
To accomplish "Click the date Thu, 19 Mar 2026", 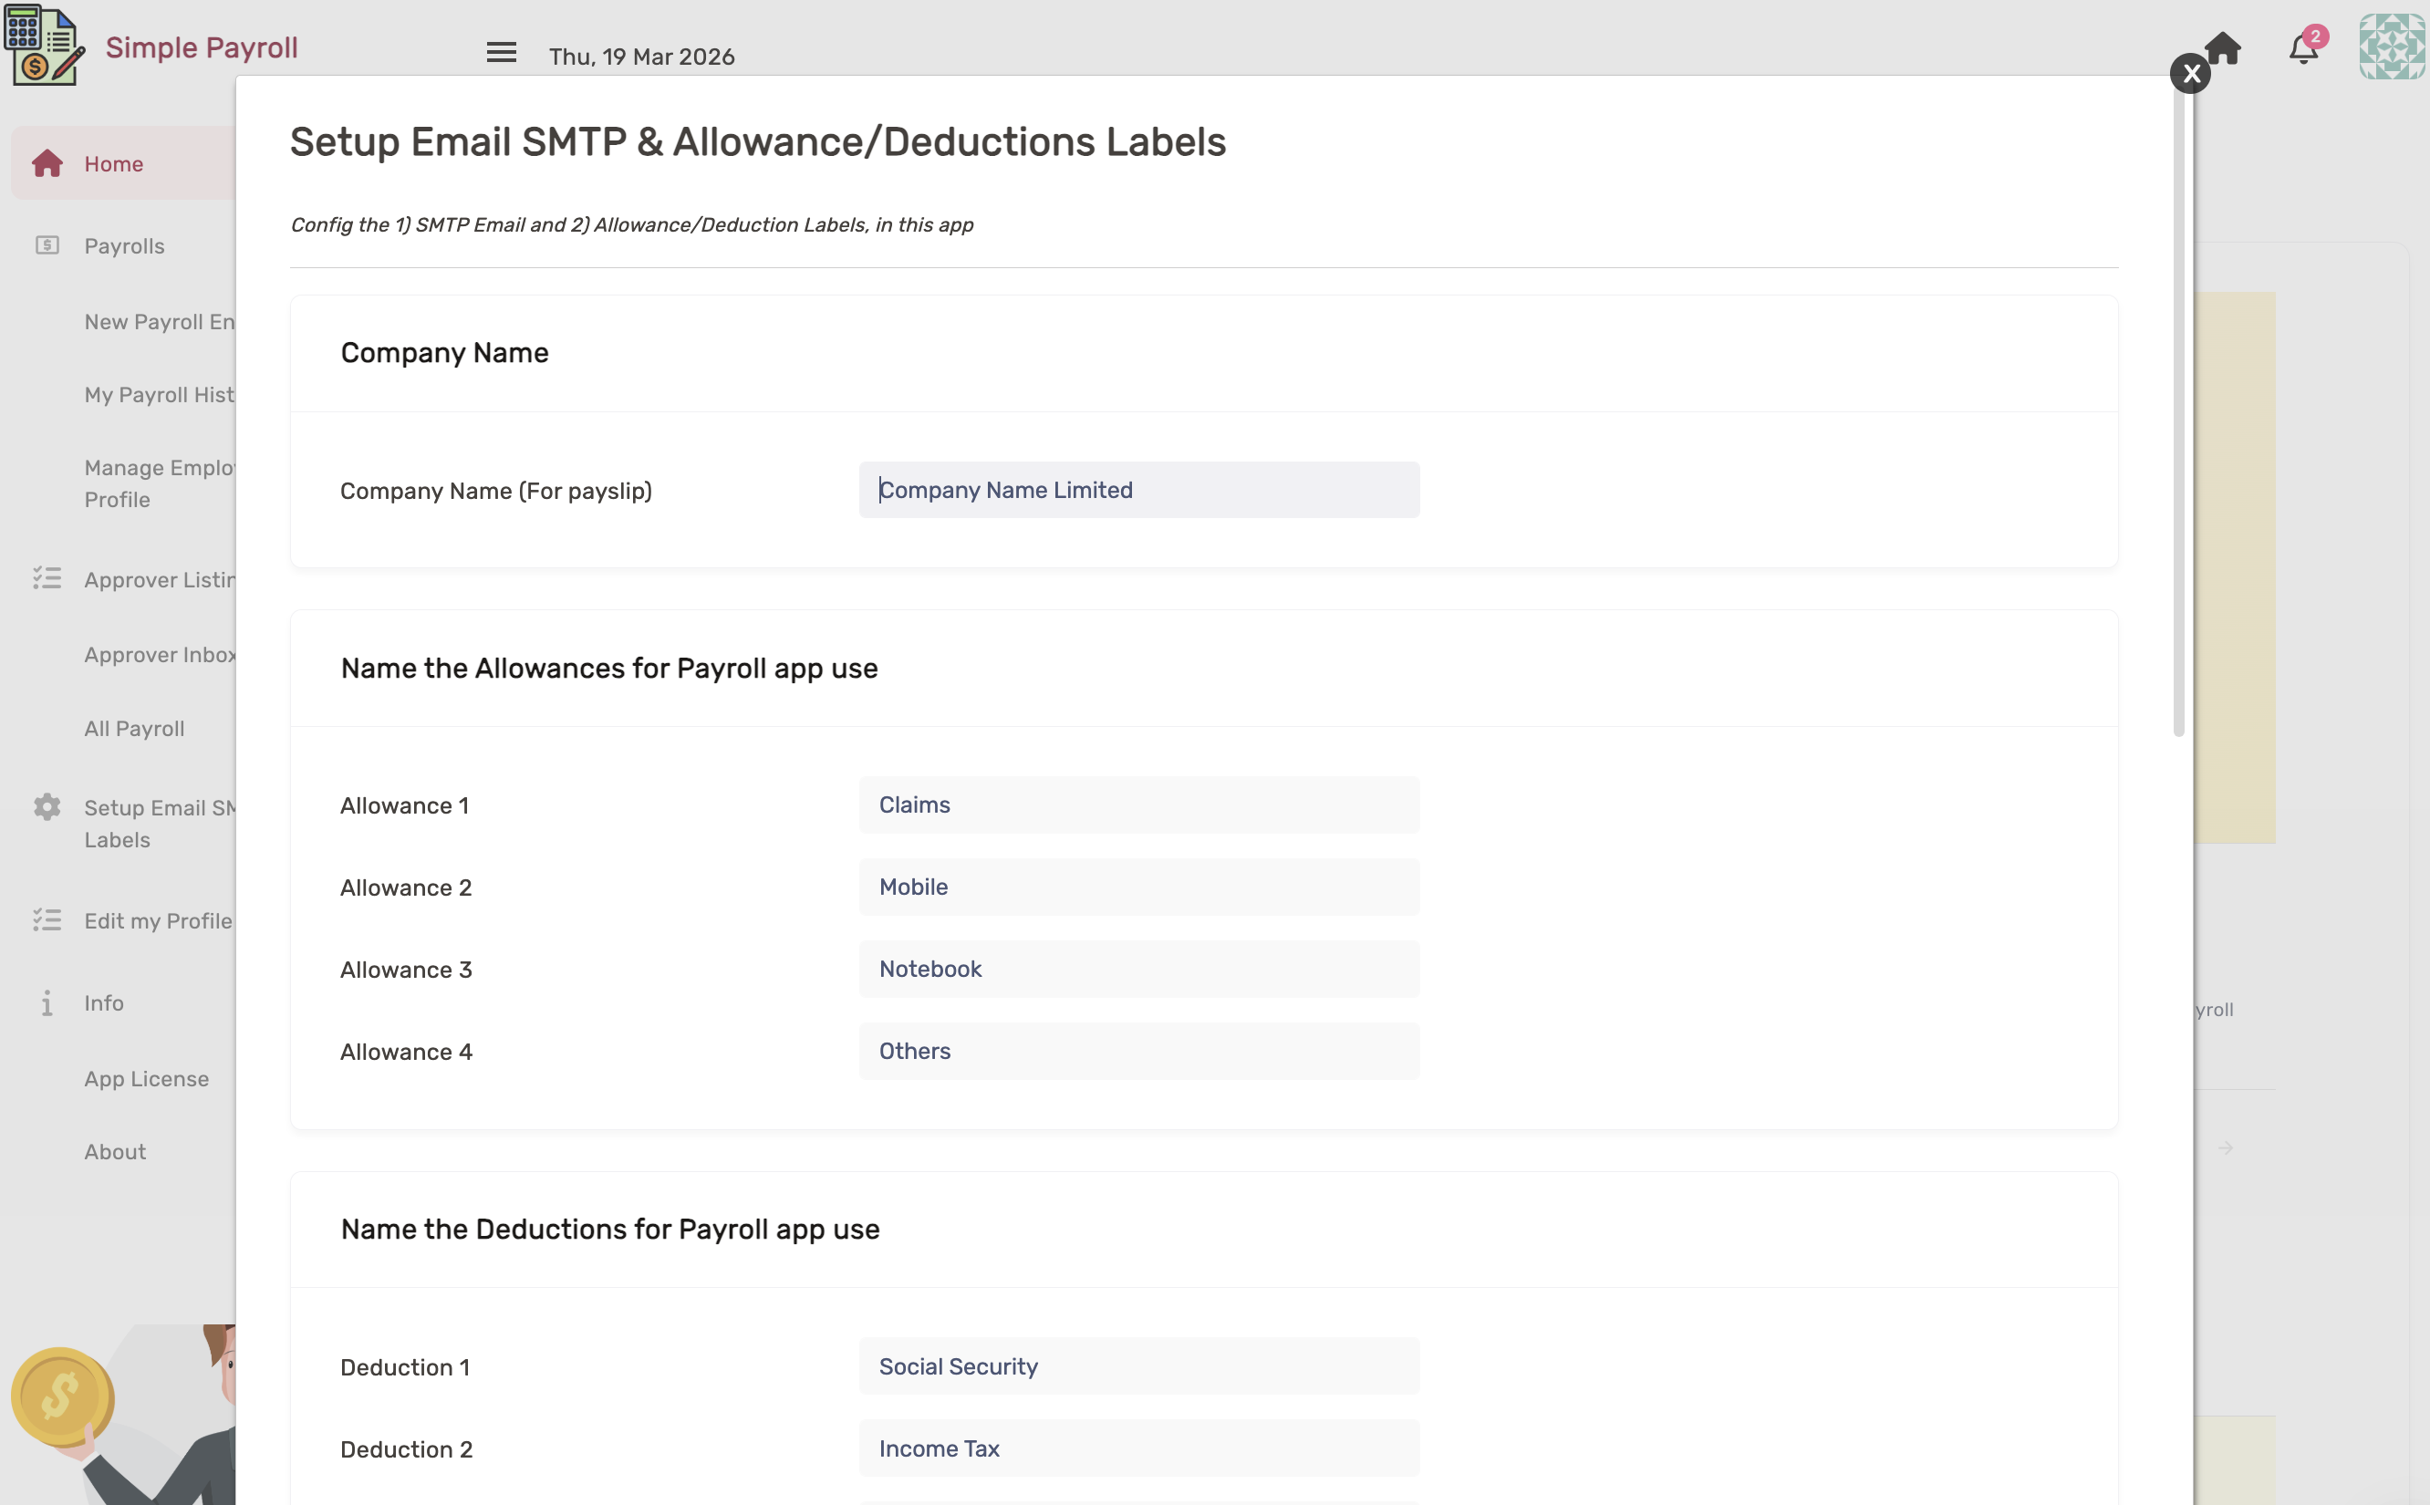I will 642,57.
